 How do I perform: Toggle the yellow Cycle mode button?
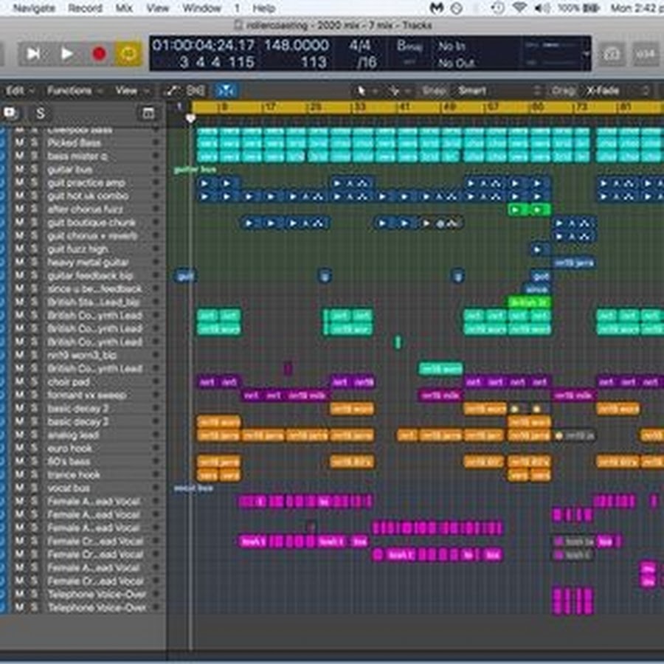click(128, 54)
